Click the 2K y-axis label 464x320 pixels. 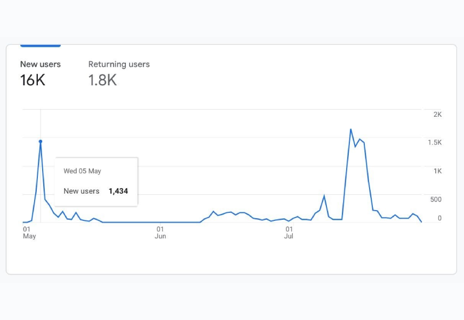(x=437, y=115)
